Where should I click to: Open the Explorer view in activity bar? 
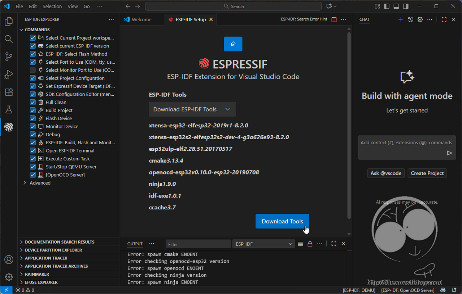click(x=9, y=22)
